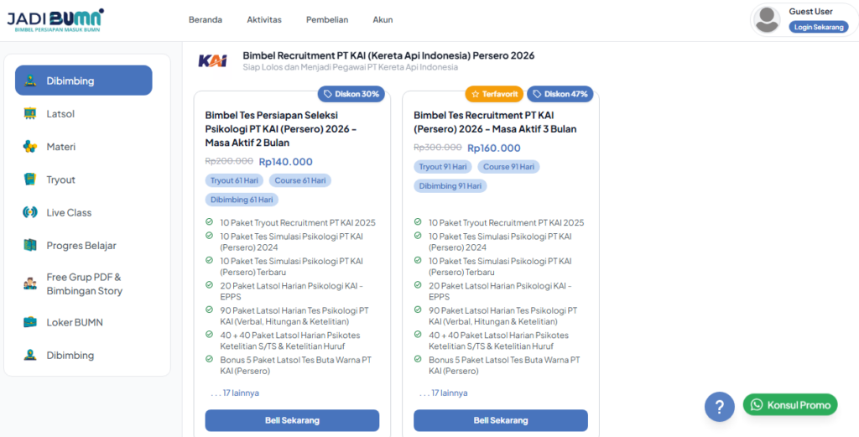
Task: Click the Rp160.000 price
Action: click(x=494, y=148)
